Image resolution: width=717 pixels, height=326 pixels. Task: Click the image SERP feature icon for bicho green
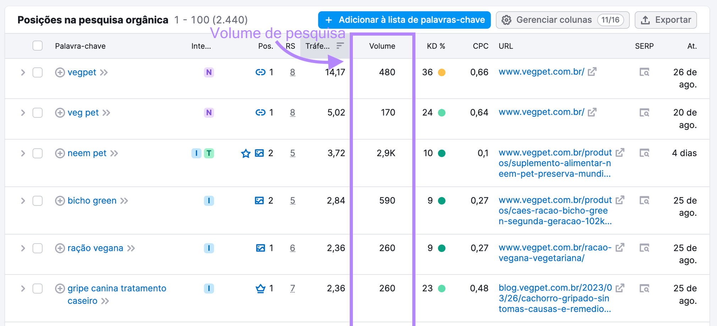pos(259,201)
